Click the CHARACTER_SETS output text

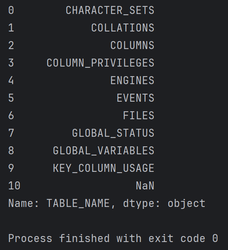pos(110,10)
